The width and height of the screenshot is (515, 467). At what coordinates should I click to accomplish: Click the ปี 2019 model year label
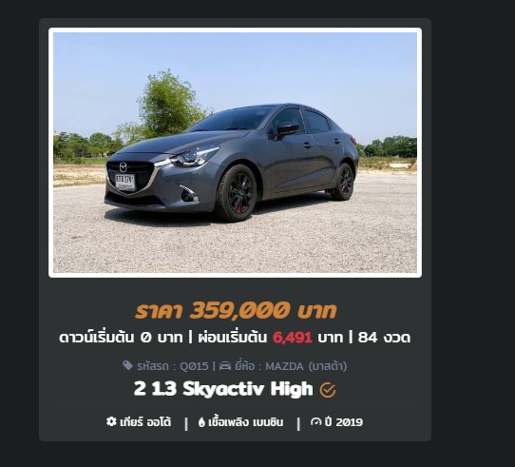(344, 422)
